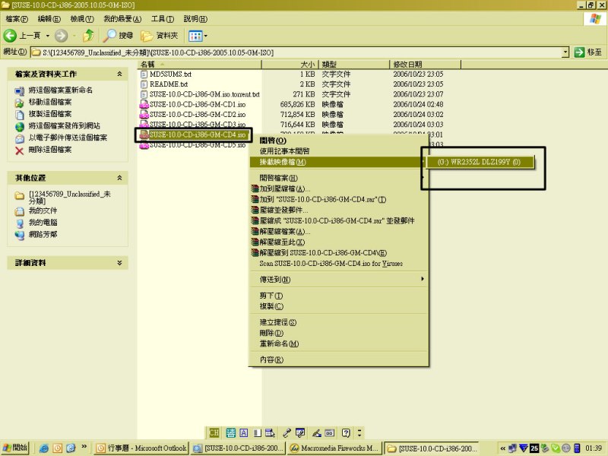Open the 我的最愛(A) menu

pos(122,18)
